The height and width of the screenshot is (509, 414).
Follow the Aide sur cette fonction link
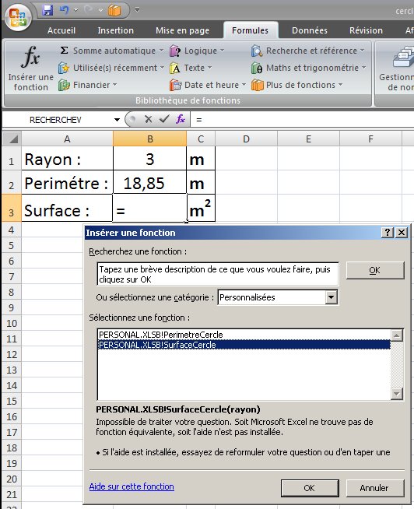tap(132, 486)
